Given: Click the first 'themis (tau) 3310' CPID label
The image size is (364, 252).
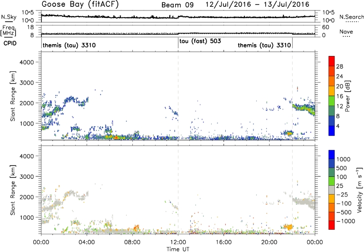Looking at the screenshot, I should 69,45.
